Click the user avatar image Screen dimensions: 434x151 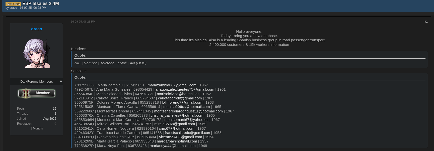(x=37, y=53)
